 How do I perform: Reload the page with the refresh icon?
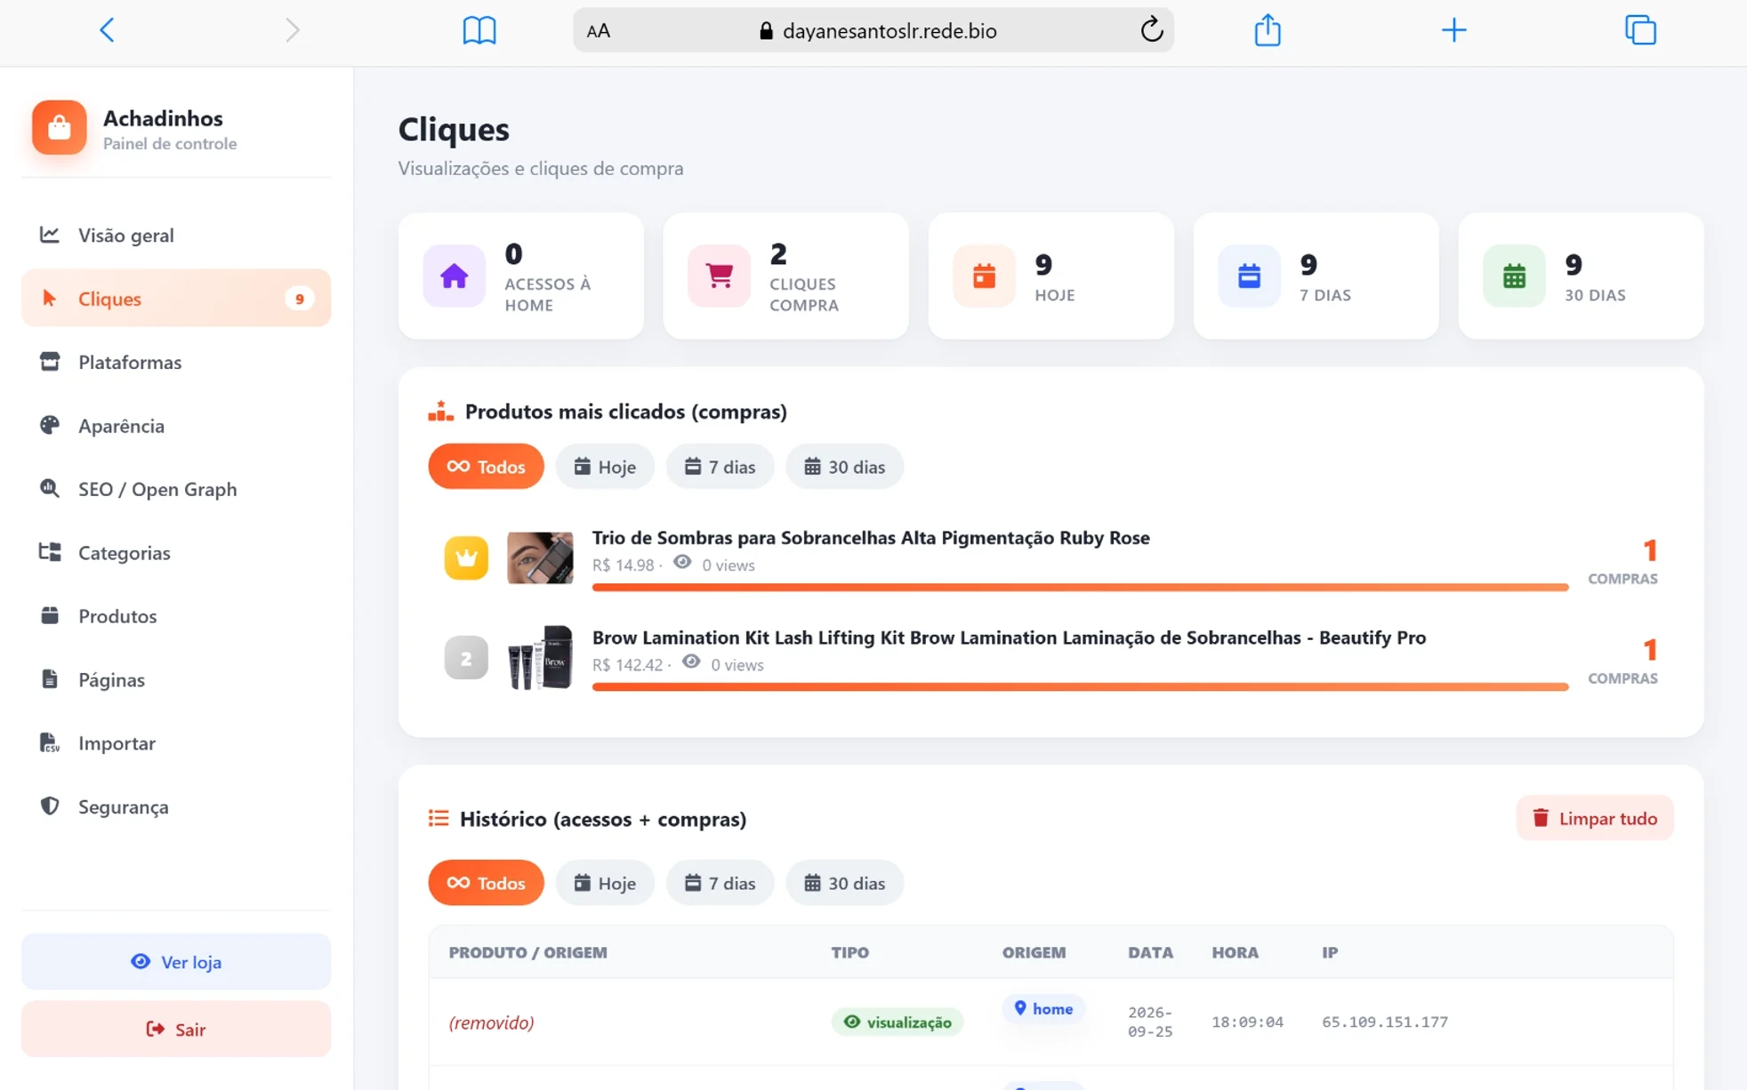click(1151, 30)
